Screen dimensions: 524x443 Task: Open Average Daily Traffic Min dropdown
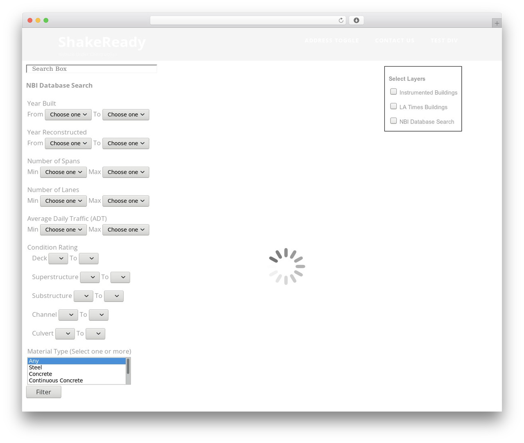point(63,230)
